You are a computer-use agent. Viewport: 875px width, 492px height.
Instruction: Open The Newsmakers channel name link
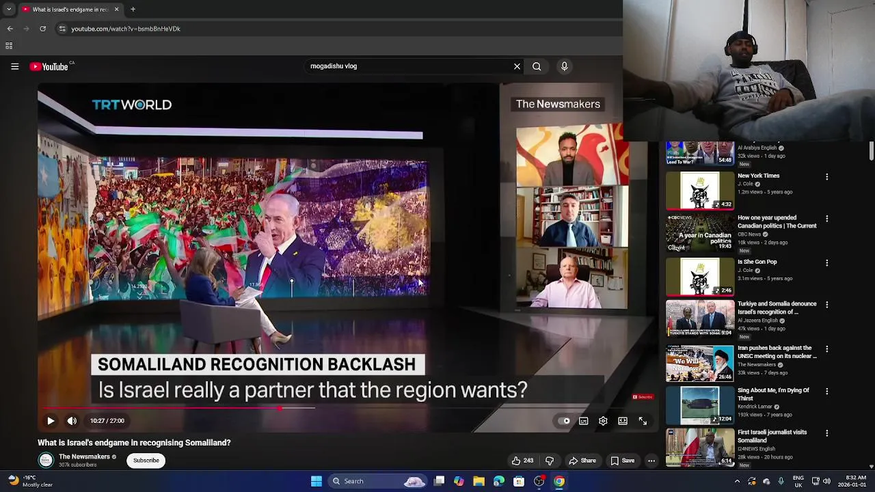click(x=84, y=456)
